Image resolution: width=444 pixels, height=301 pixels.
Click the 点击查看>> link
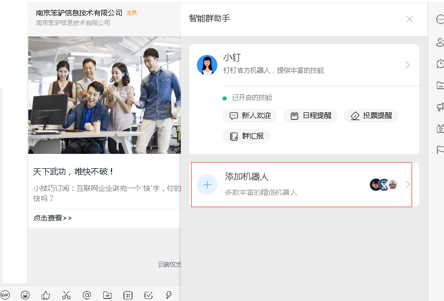point(52,218)
